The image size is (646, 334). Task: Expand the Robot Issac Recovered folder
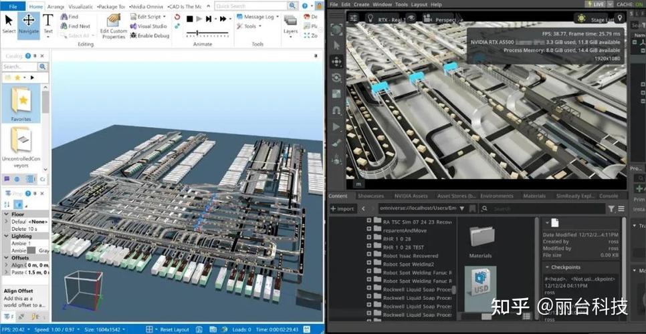click(368, 255)
